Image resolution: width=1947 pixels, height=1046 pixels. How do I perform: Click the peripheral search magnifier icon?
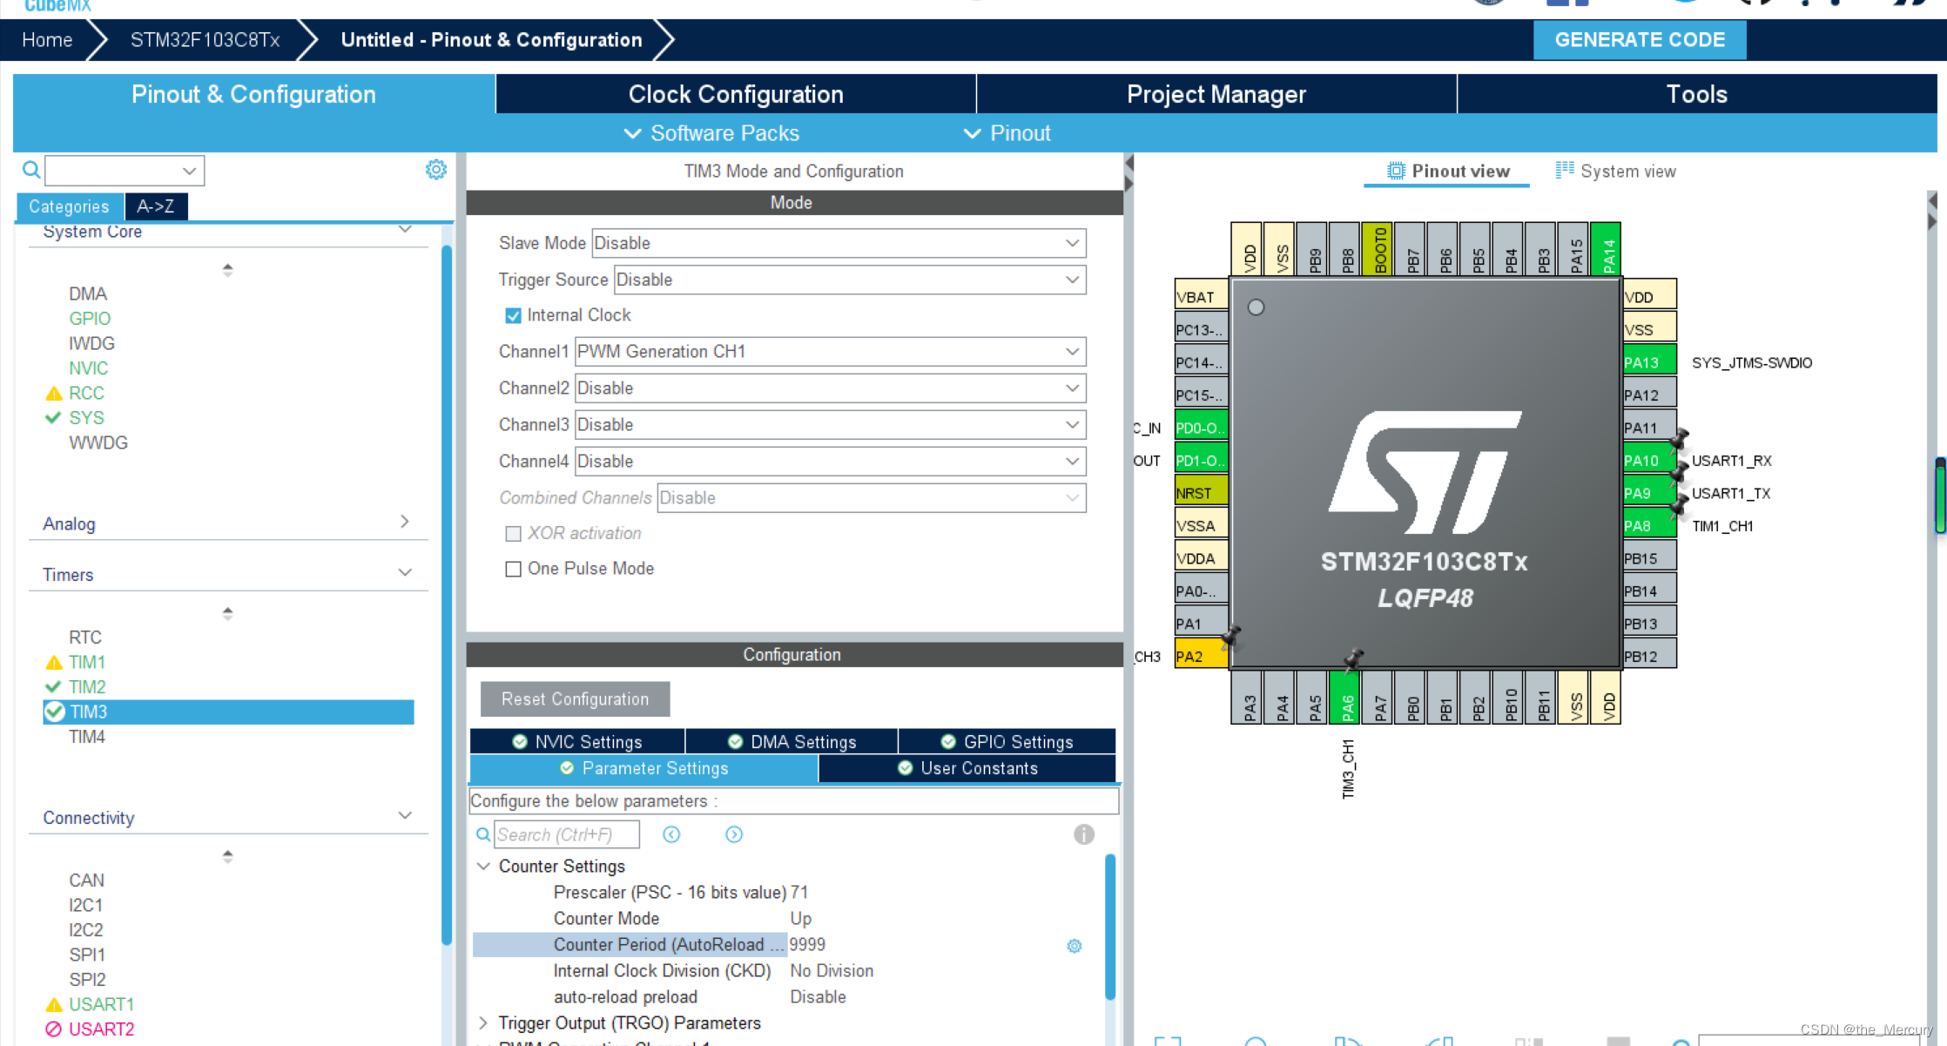(x=31, y=170)
